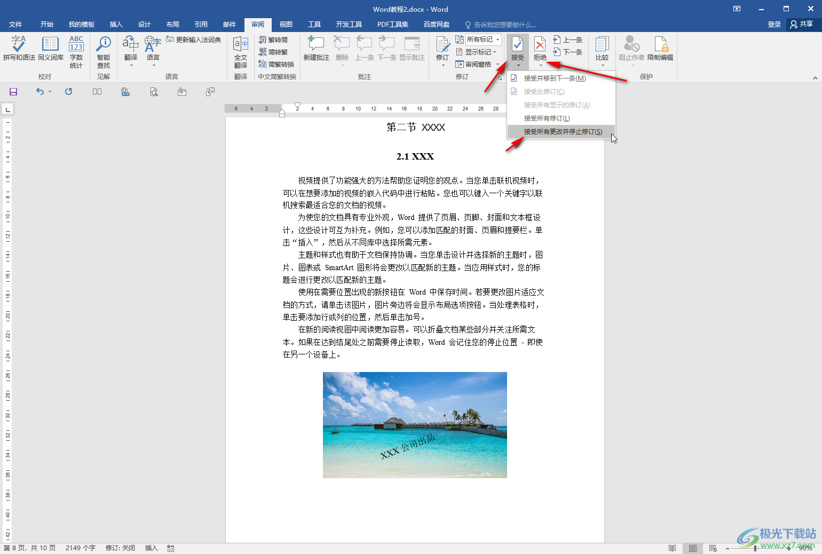Image resolution: width=822 pixels, height=554 pixels.
Task: Open 限制编辑 restrict editing pane
Action: [x=660, y=48]
